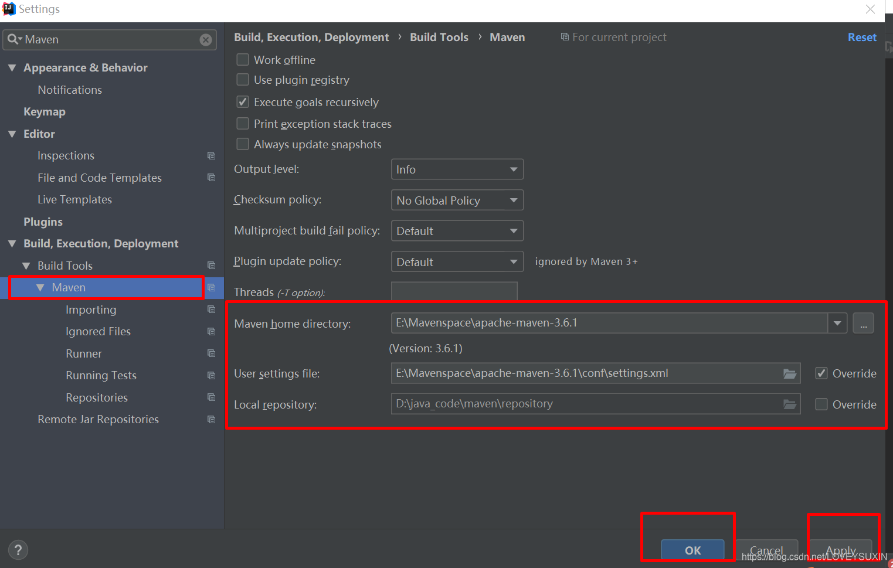893x568 pixels.
Task: Click OK to confirm settings
Action: coord(692,550)
